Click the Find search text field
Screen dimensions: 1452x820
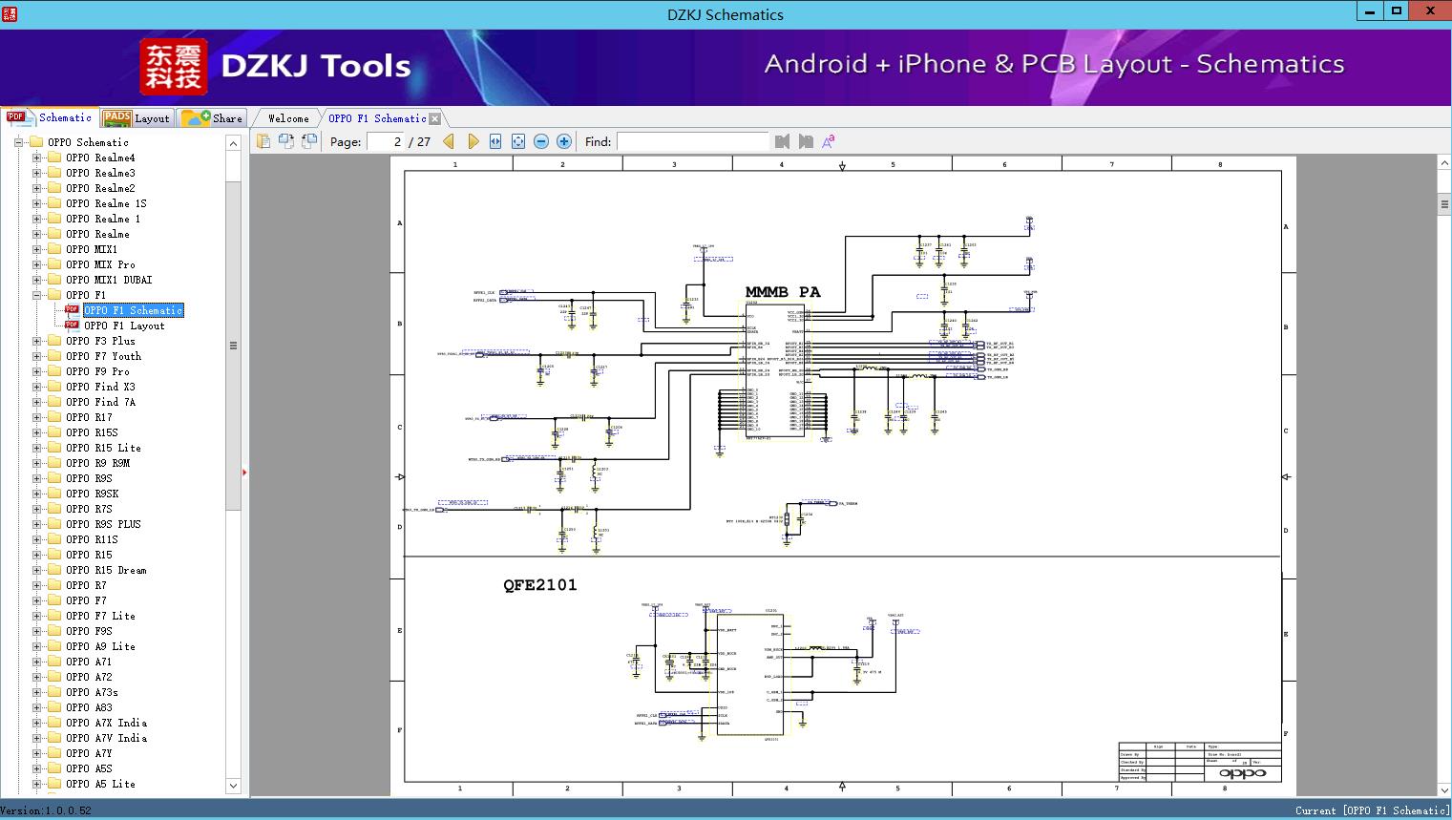[693, 141]
